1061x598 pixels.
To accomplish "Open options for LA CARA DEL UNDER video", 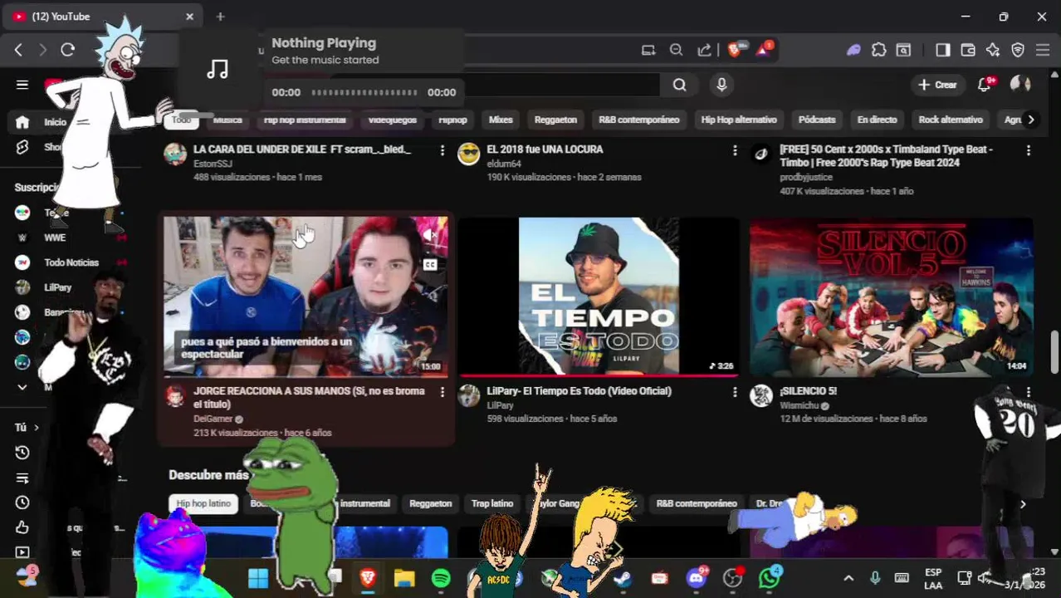I will pos(442,150).
